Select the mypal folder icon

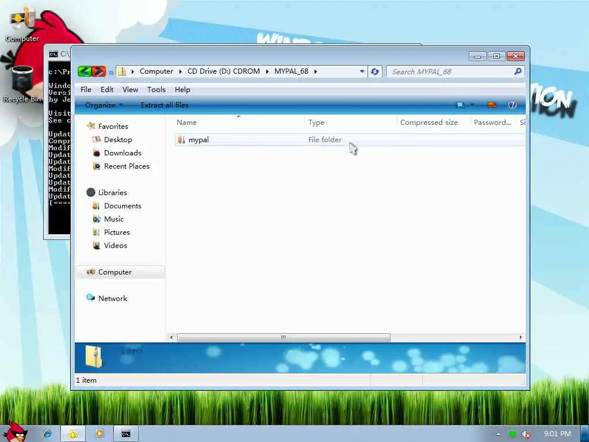point(181,140)
